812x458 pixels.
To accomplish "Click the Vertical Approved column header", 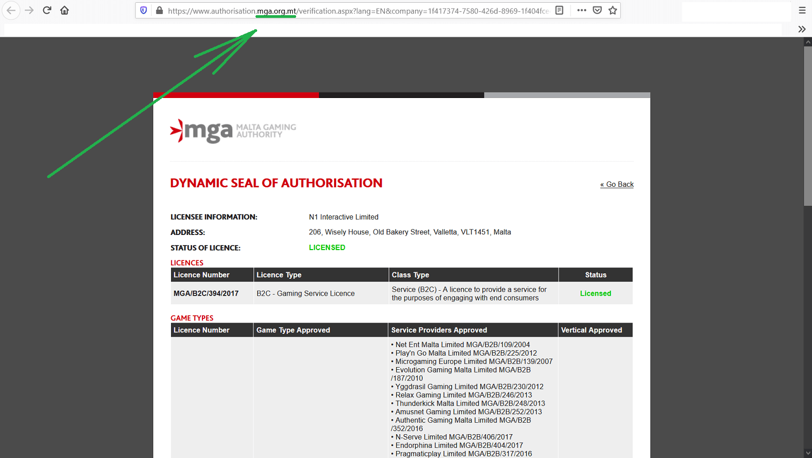I will click(595, 330).
